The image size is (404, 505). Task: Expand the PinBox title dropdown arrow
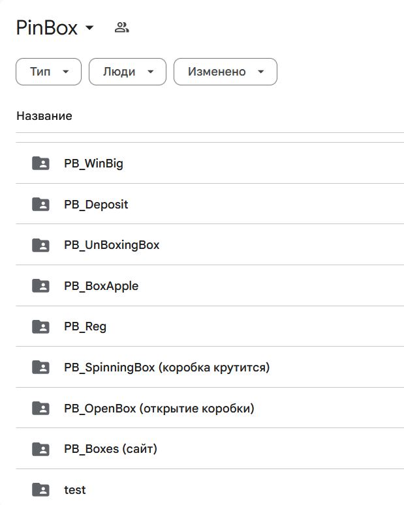click(90, 28)
